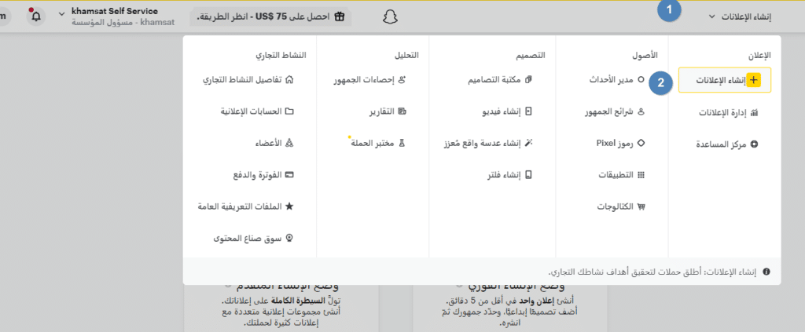Click the star icon beside الملفات التعريفية العامة

(x=289, y=206)
